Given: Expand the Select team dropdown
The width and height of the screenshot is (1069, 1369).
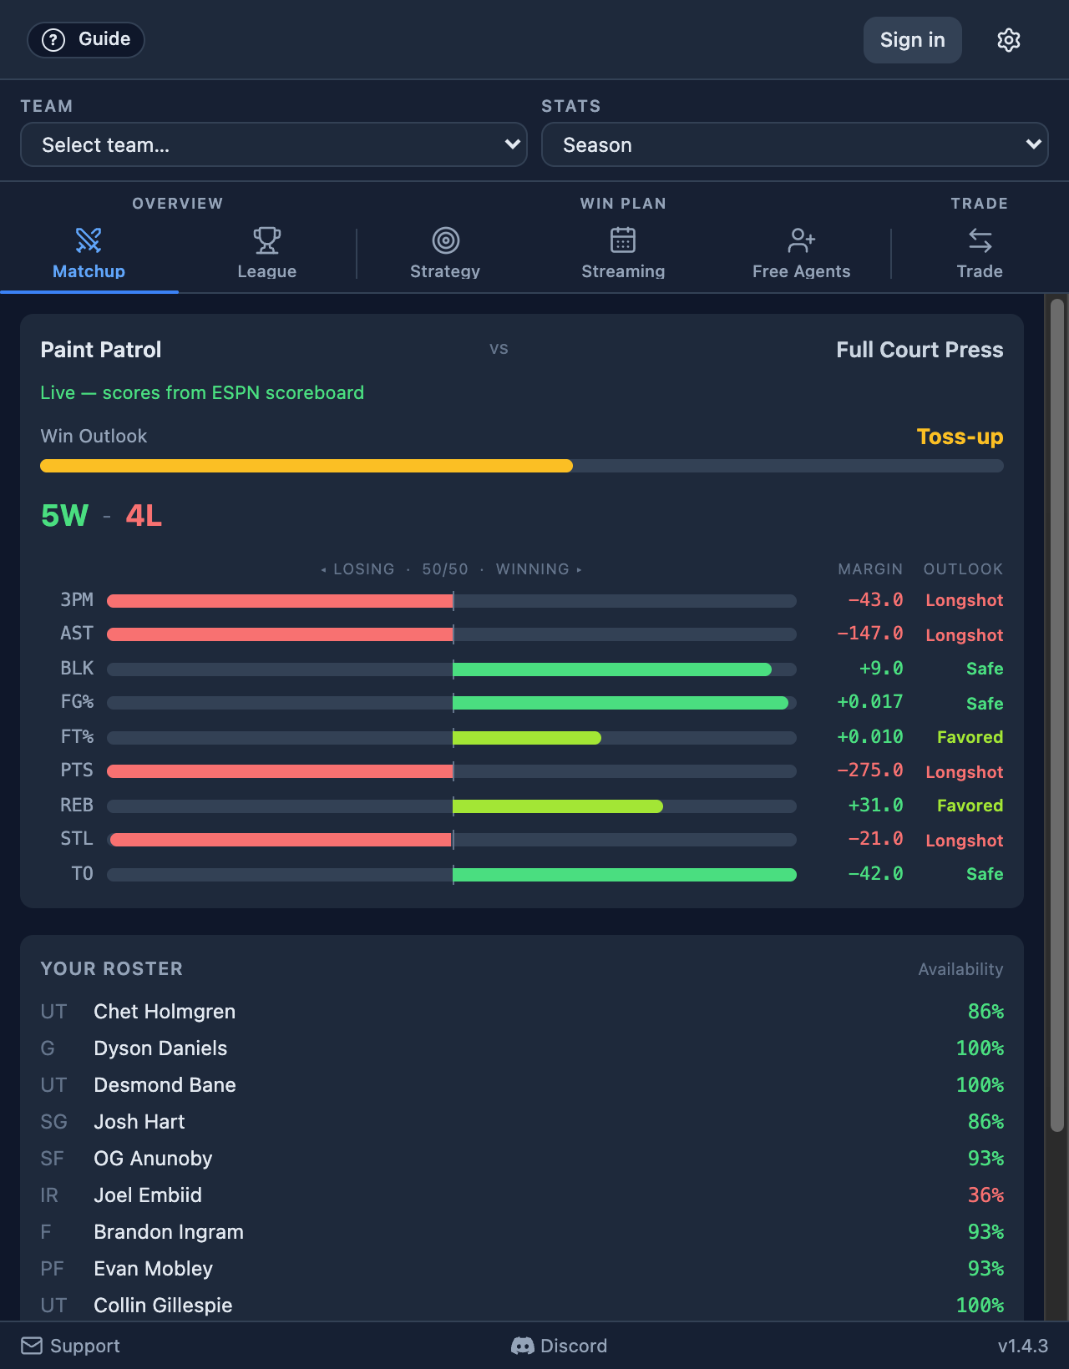Looking at the screenshot, I should coord(274,144).
